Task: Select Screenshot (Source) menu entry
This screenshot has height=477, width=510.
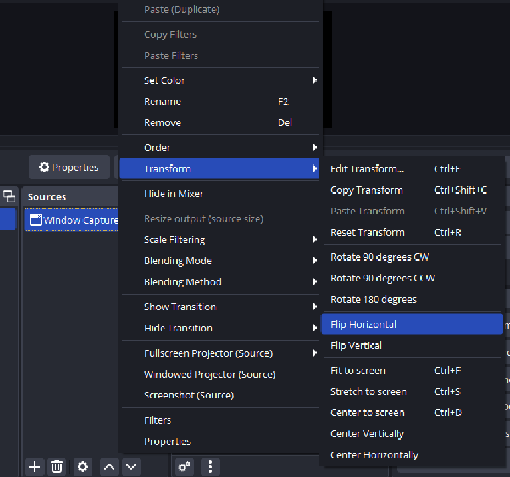Action: (220, 395)
